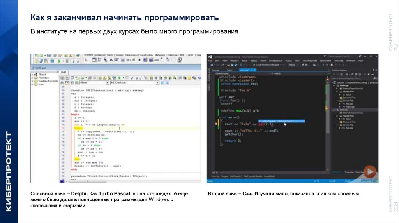Open the main() member dropdown above editor

300,73
